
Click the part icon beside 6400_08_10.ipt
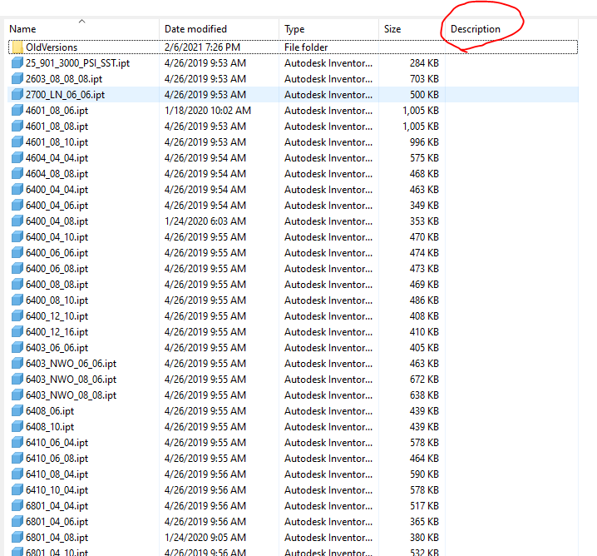(17, 300)
